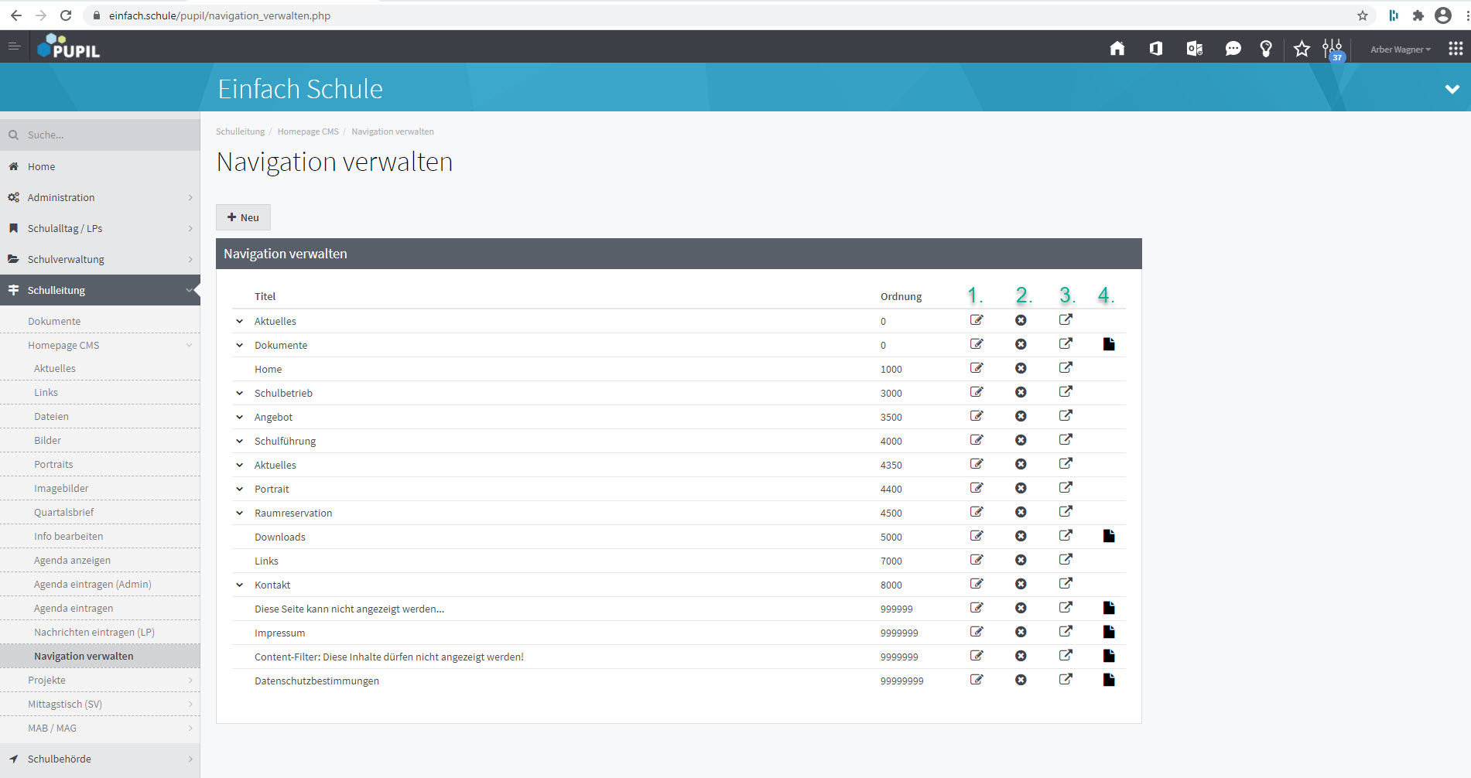Select 'Diese Seite kann nicht angezeigt werden...' row

click(x=679, y=609)
